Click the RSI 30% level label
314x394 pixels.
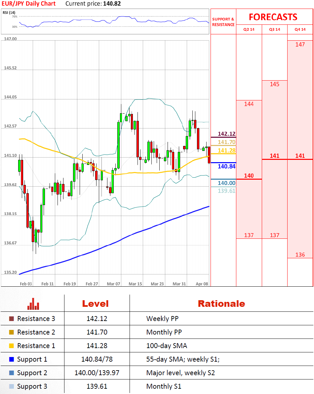click(15, 27)
